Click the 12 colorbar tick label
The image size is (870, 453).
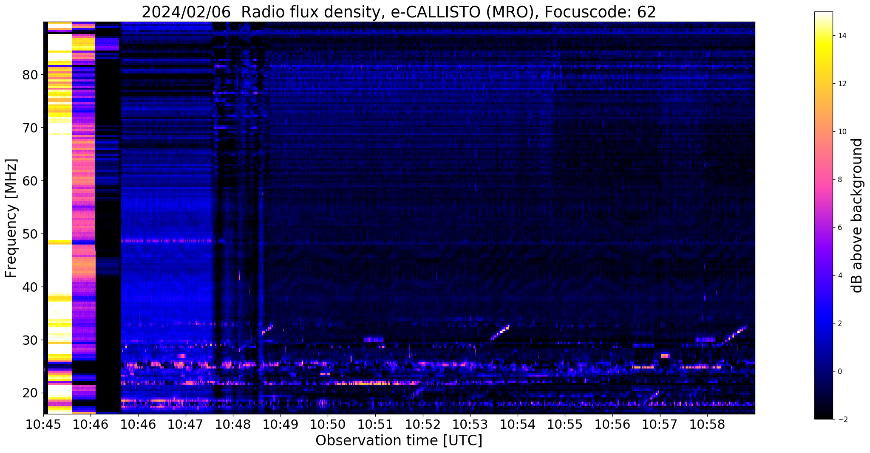click(842, 84)
